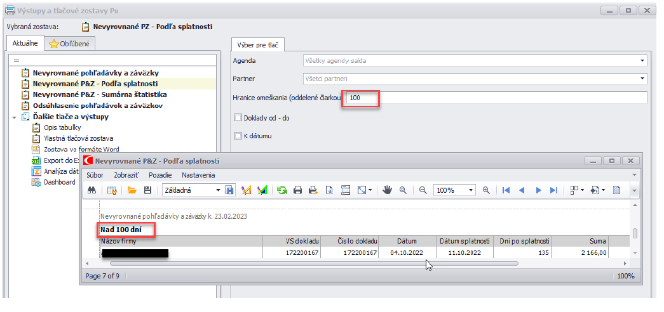Go to the first page of report
Image resolution: width=664 pixels, height=312 pixels.
506,190
